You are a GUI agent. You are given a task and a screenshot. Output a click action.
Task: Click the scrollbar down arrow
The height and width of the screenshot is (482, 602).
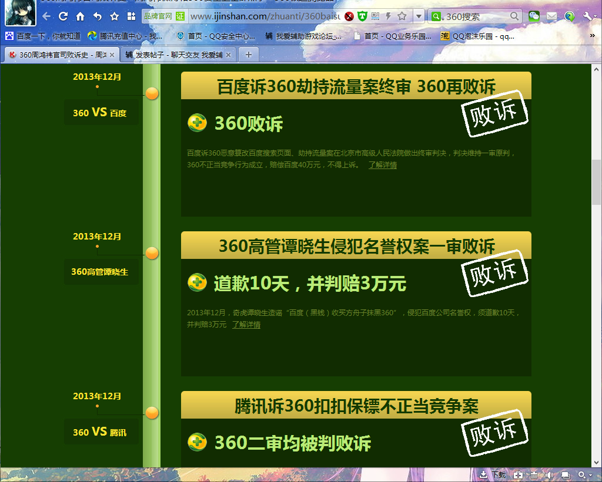point(596,463)
